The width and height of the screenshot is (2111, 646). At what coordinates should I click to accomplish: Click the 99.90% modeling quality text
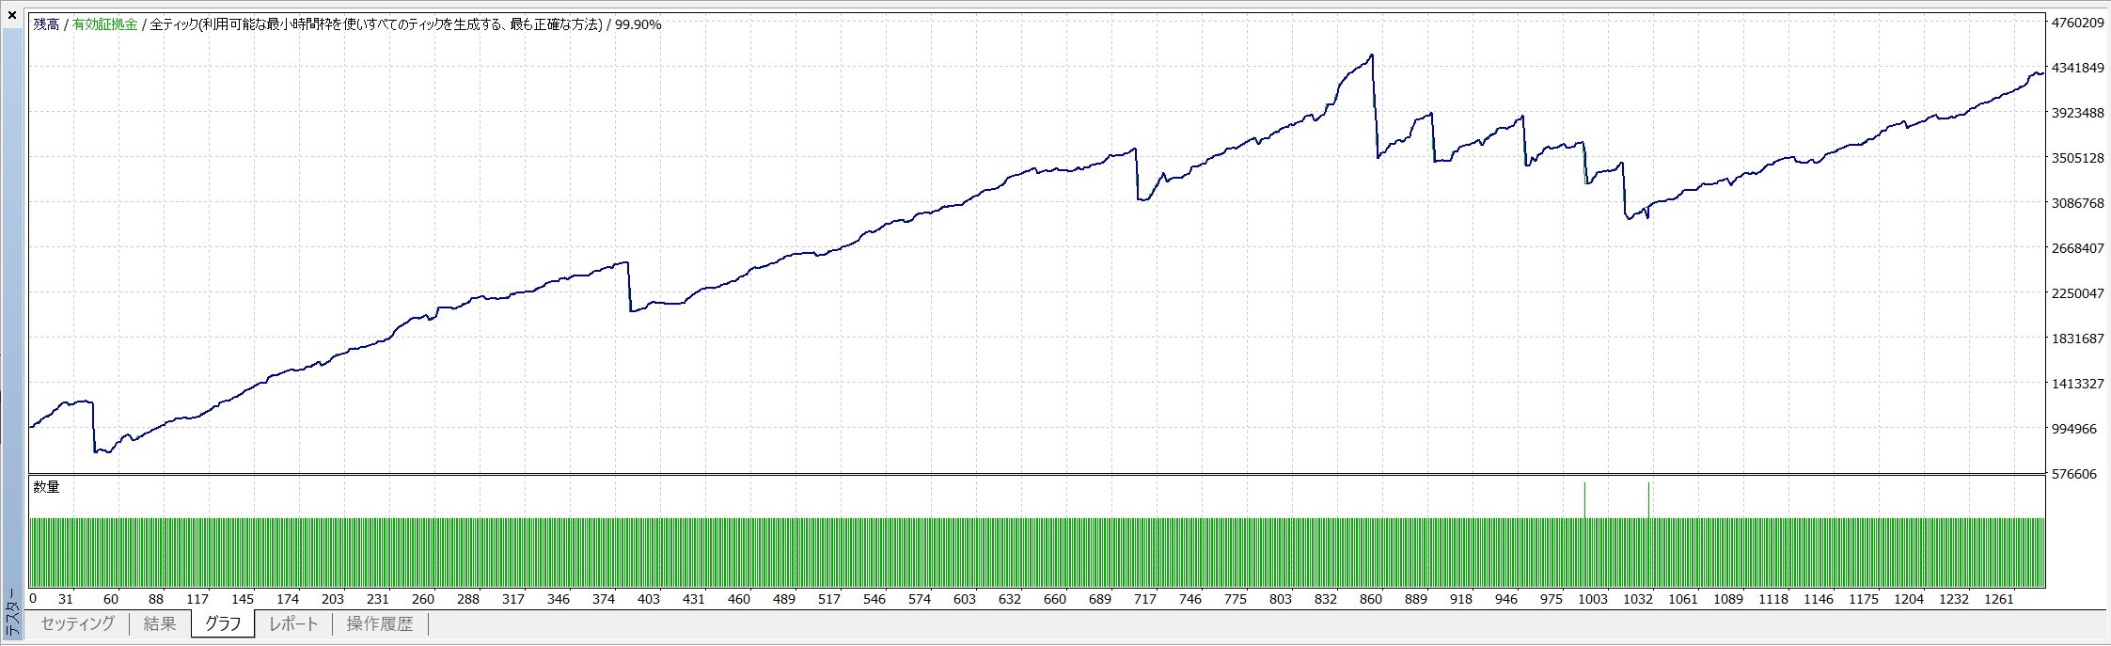click(x=638, y=24)
